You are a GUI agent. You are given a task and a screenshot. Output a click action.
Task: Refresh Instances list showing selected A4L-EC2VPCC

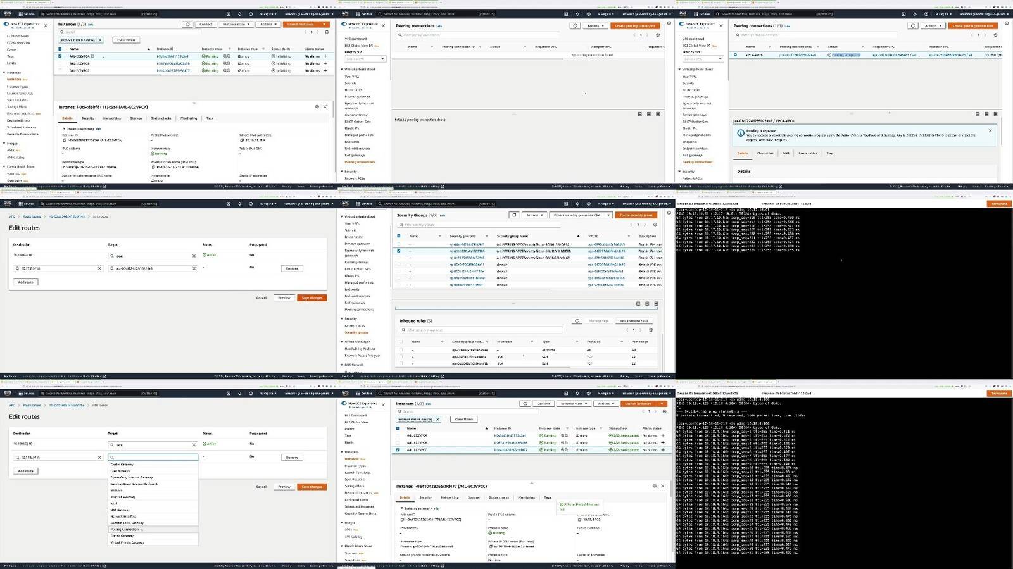click(525, 403)
